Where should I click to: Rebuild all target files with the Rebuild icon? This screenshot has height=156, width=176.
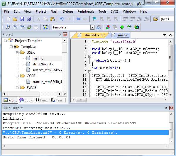[x=22, y=27]
